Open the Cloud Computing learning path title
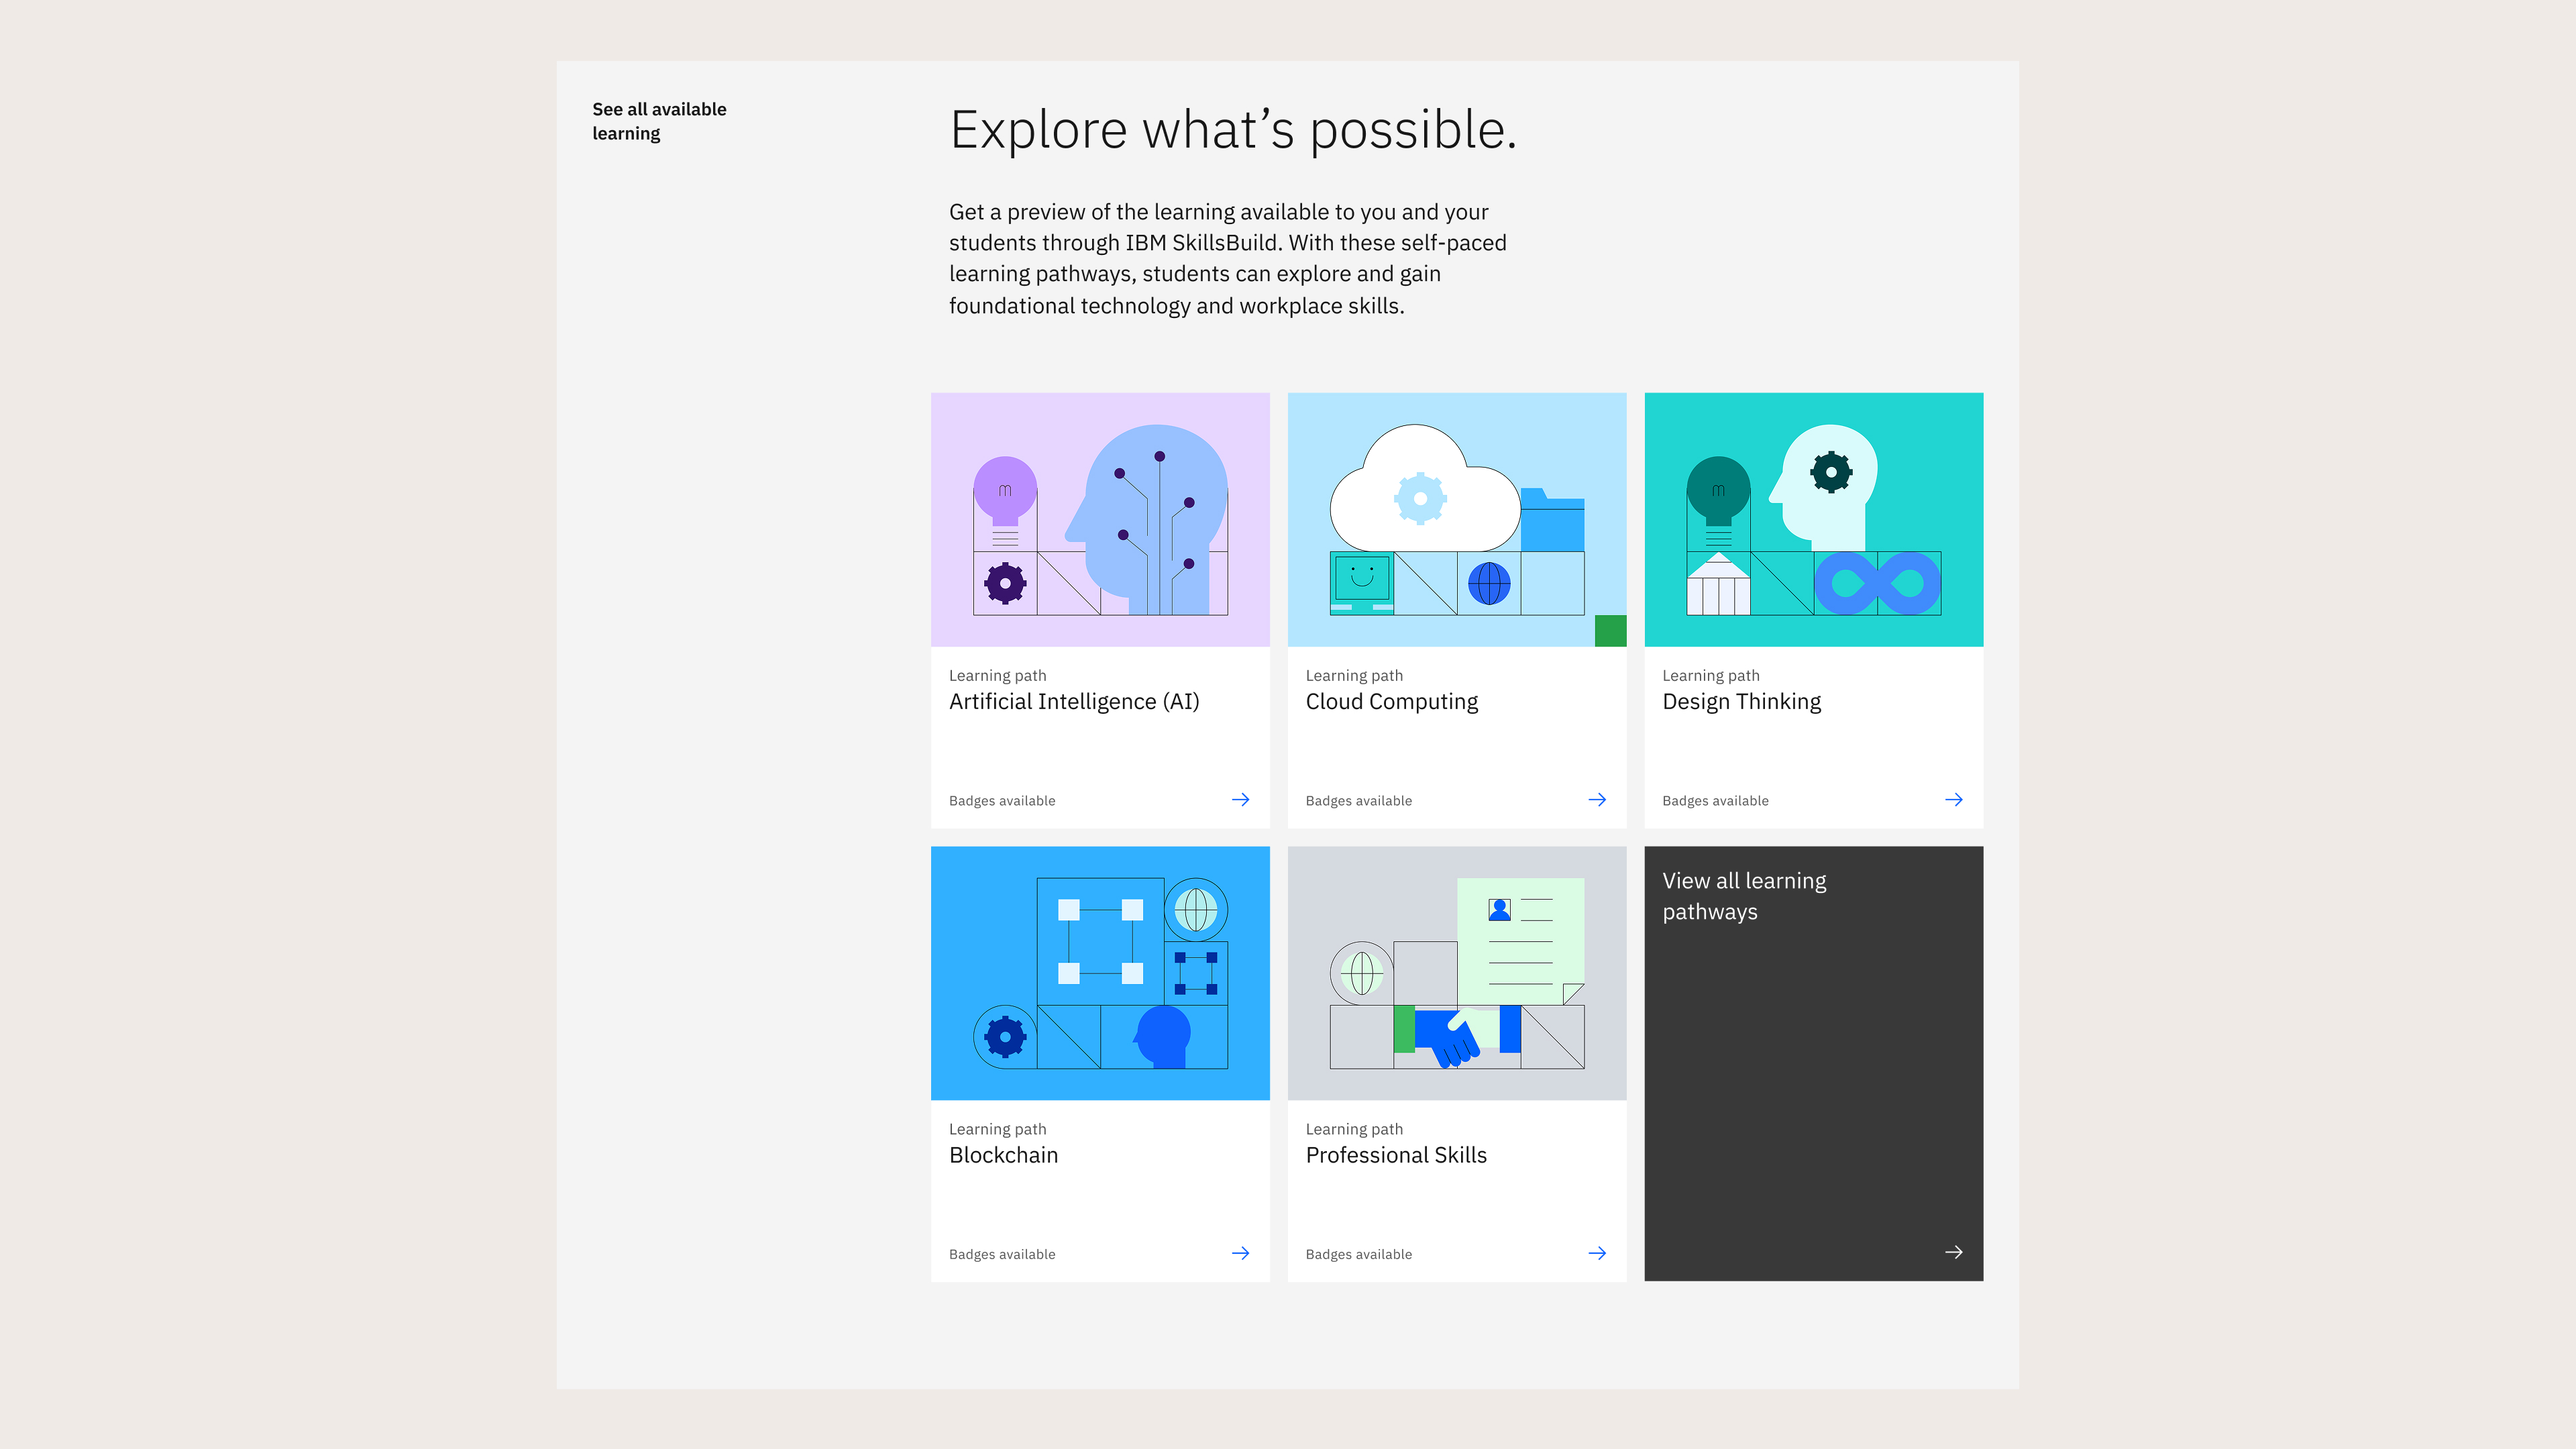Screen dimensions: 2576x1449 click(1391, 701)
